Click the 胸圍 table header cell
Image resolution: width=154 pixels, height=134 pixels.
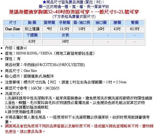tap(32, 23)
